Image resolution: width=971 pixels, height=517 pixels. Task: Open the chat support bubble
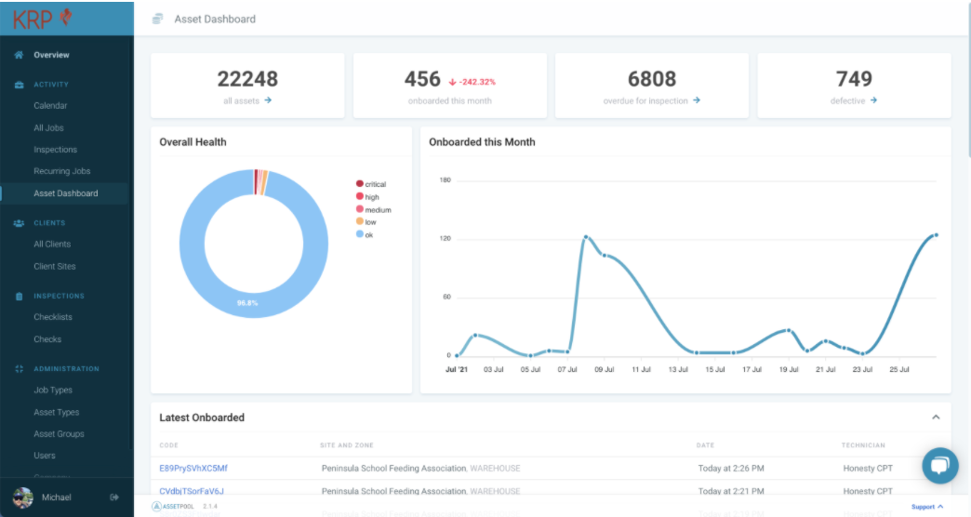point(939,466)
